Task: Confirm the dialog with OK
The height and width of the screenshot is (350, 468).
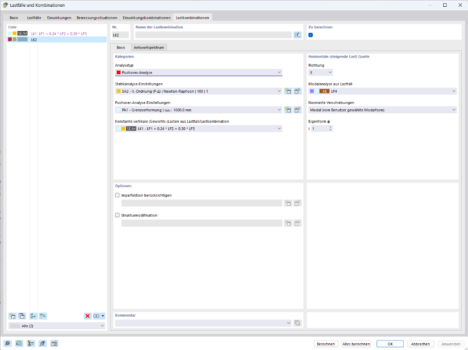Action: click(390, 344)
